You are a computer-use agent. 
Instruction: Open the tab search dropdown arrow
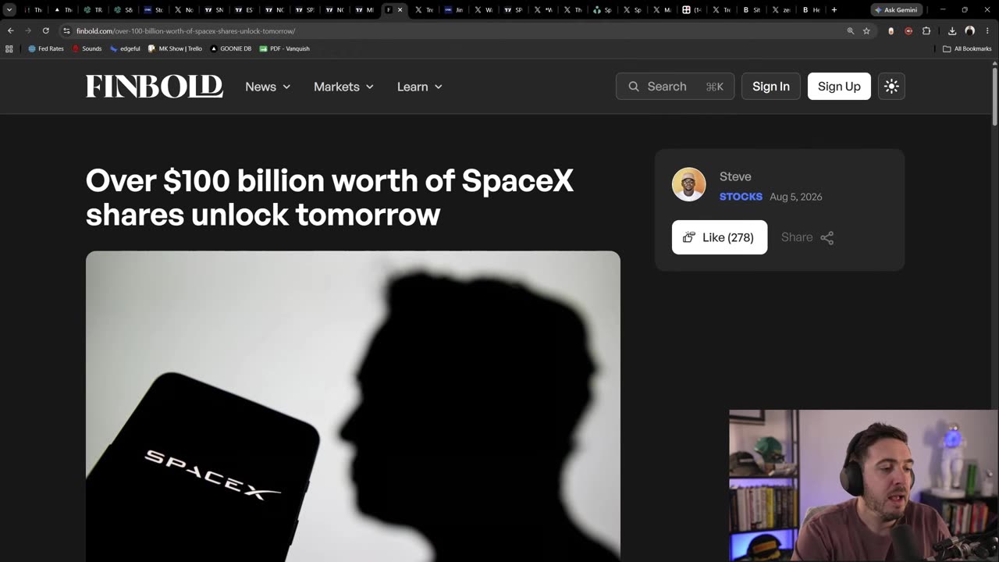pyautogui.click(x=9, y=9)
